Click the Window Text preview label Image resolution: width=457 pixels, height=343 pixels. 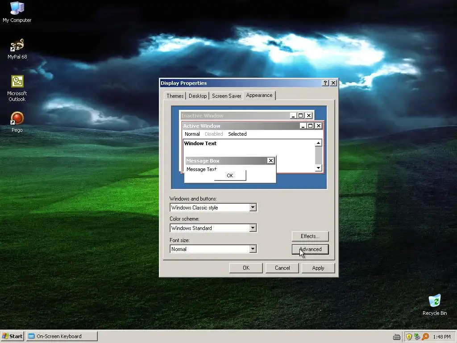point(200,143)
